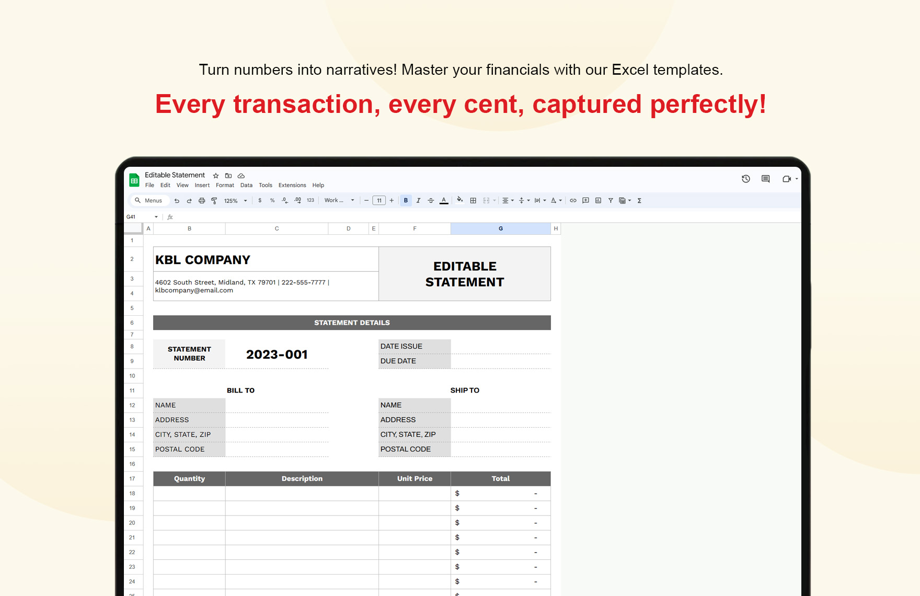The height and width of the screenshot is (596, 920).
Task: Select the STATEMENT DETAILS header bar
Action: pos(352,323)
